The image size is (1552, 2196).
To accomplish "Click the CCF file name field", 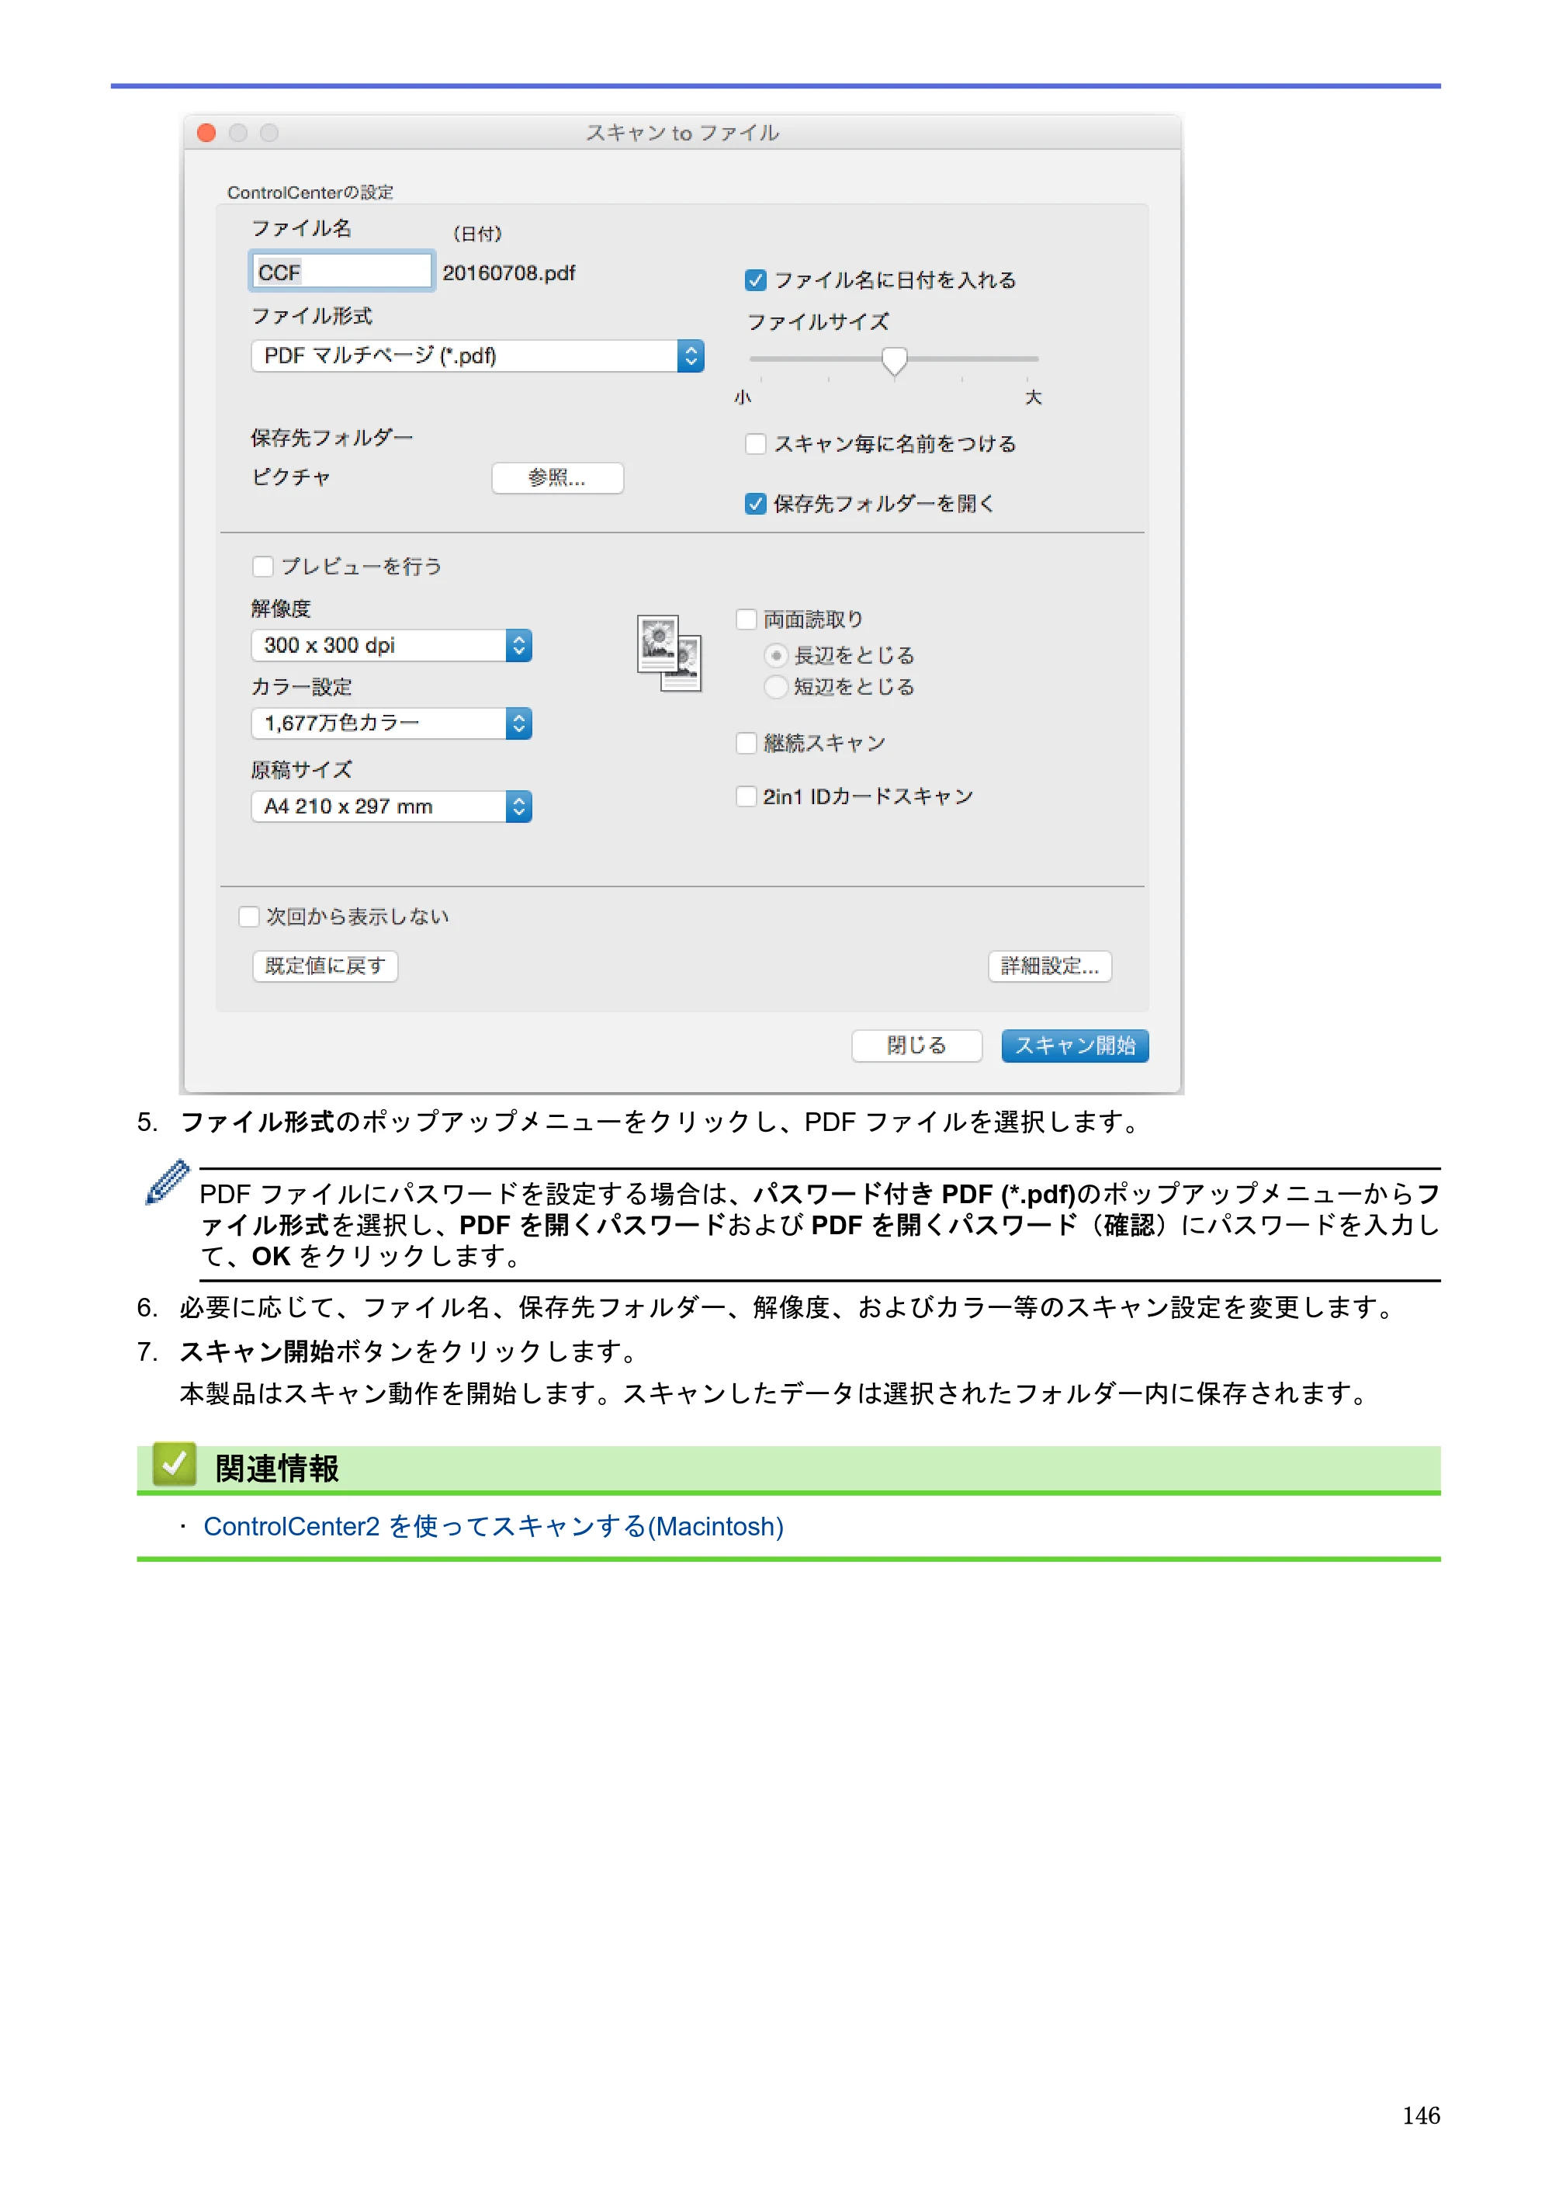I will 341,272.
